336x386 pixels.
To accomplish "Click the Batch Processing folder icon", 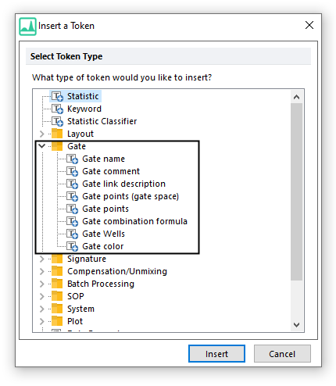I will [x=57, y=284].
